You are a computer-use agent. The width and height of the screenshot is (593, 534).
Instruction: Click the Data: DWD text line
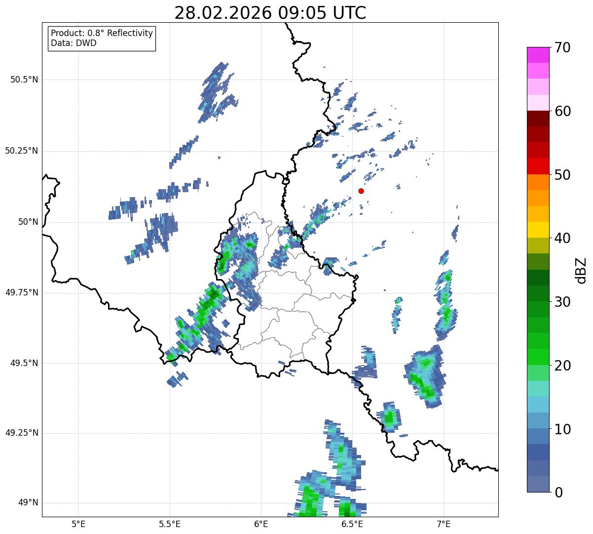click(74, 43)
